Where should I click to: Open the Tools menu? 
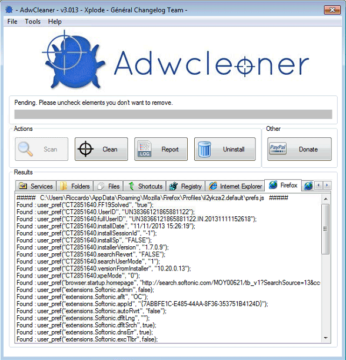click(32, 22)
